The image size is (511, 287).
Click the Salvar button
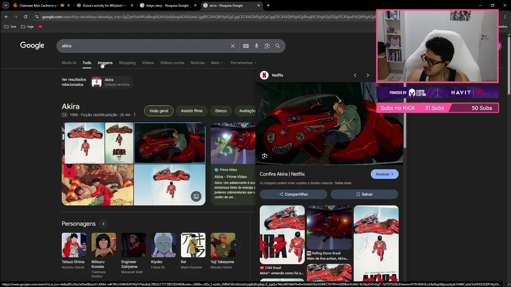coord(364,194)
